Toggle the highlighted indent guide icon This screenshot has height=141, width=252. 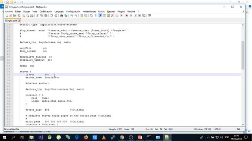100,16
